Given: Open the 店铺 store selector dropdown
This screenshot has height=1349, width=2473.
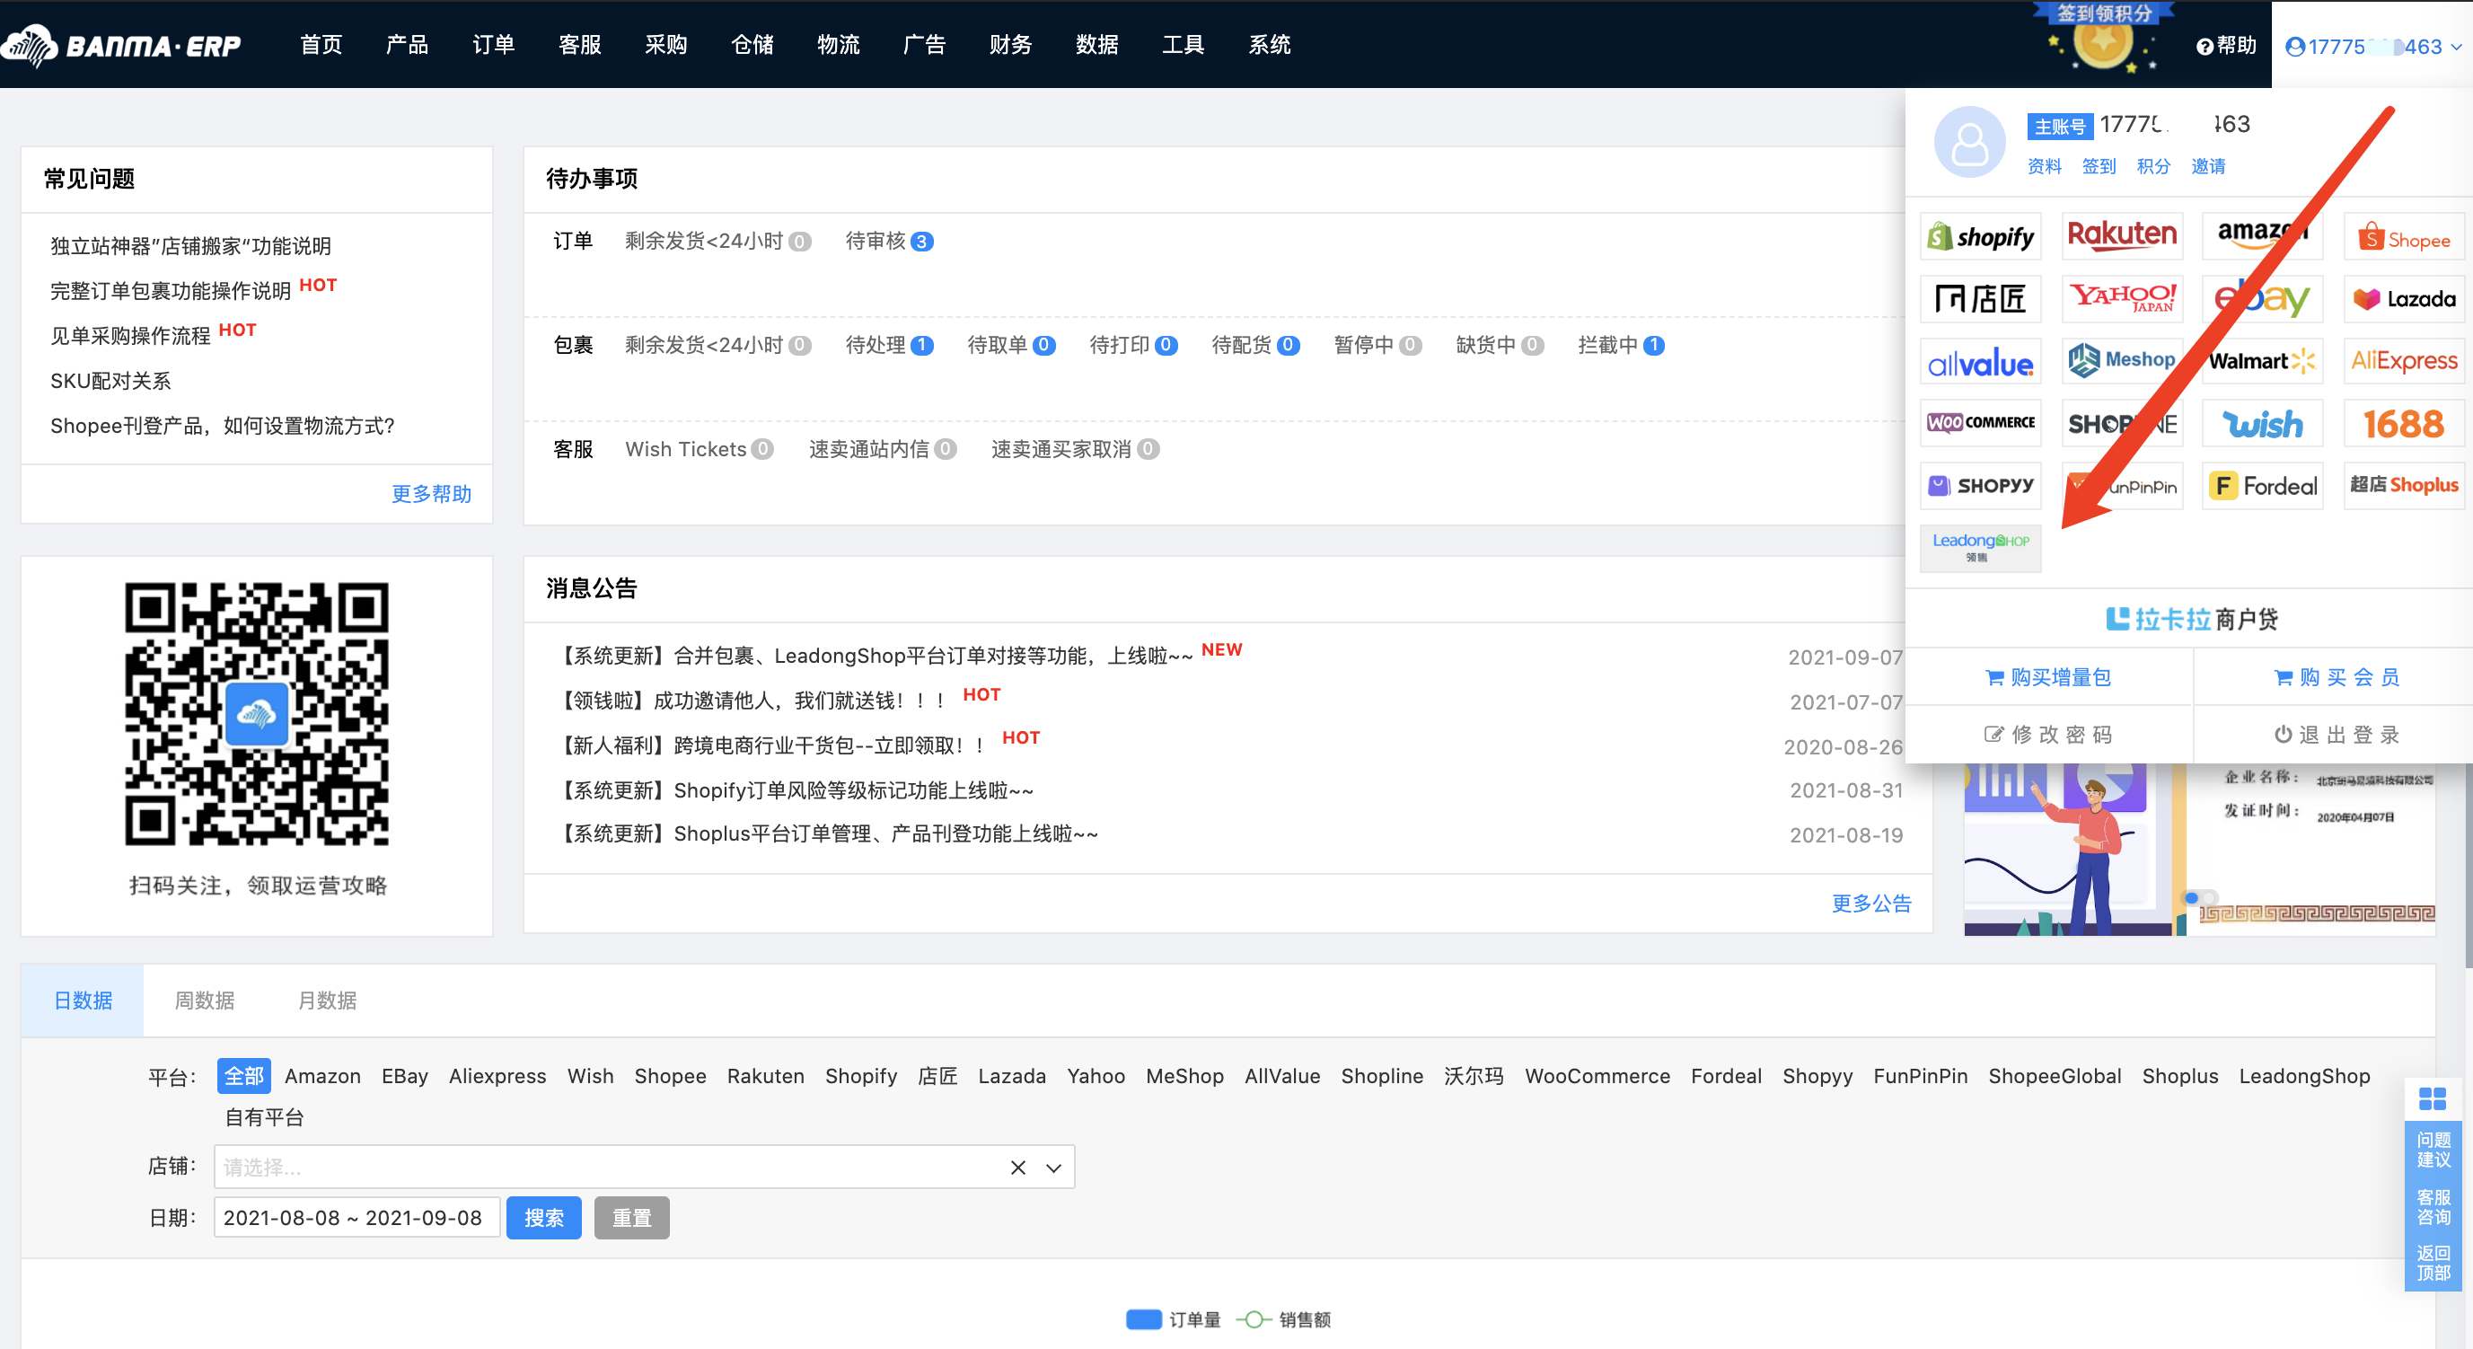Looking at the screenshot, I should (x=1053, y=1168).
